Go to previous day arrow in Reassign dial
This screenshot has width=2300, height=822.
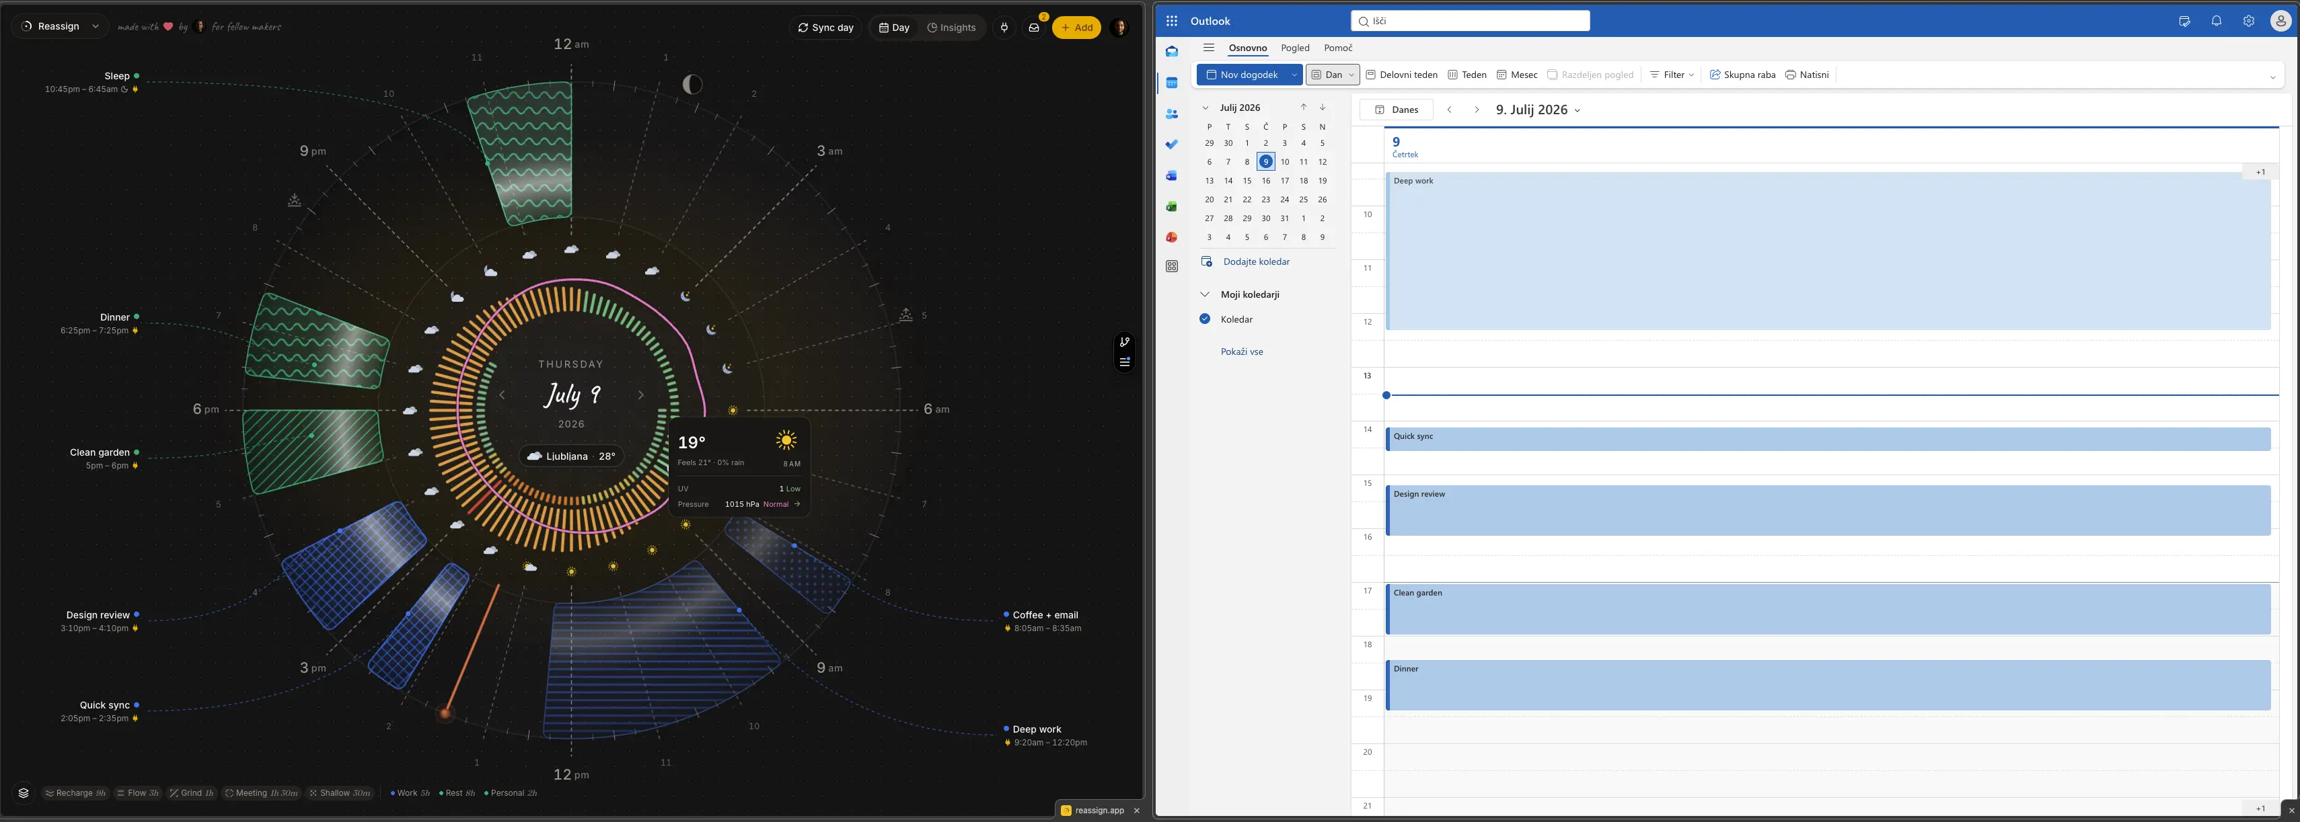click(502, 395)
